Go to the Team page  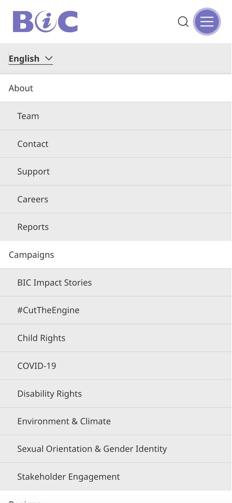click(28, 116)
